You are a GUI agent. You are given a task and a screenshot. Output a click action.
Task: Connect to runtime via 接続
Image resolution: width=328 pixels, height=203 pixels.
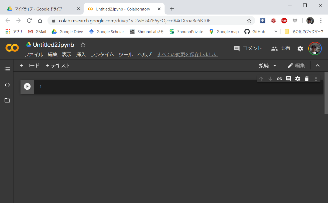point(264,65)
